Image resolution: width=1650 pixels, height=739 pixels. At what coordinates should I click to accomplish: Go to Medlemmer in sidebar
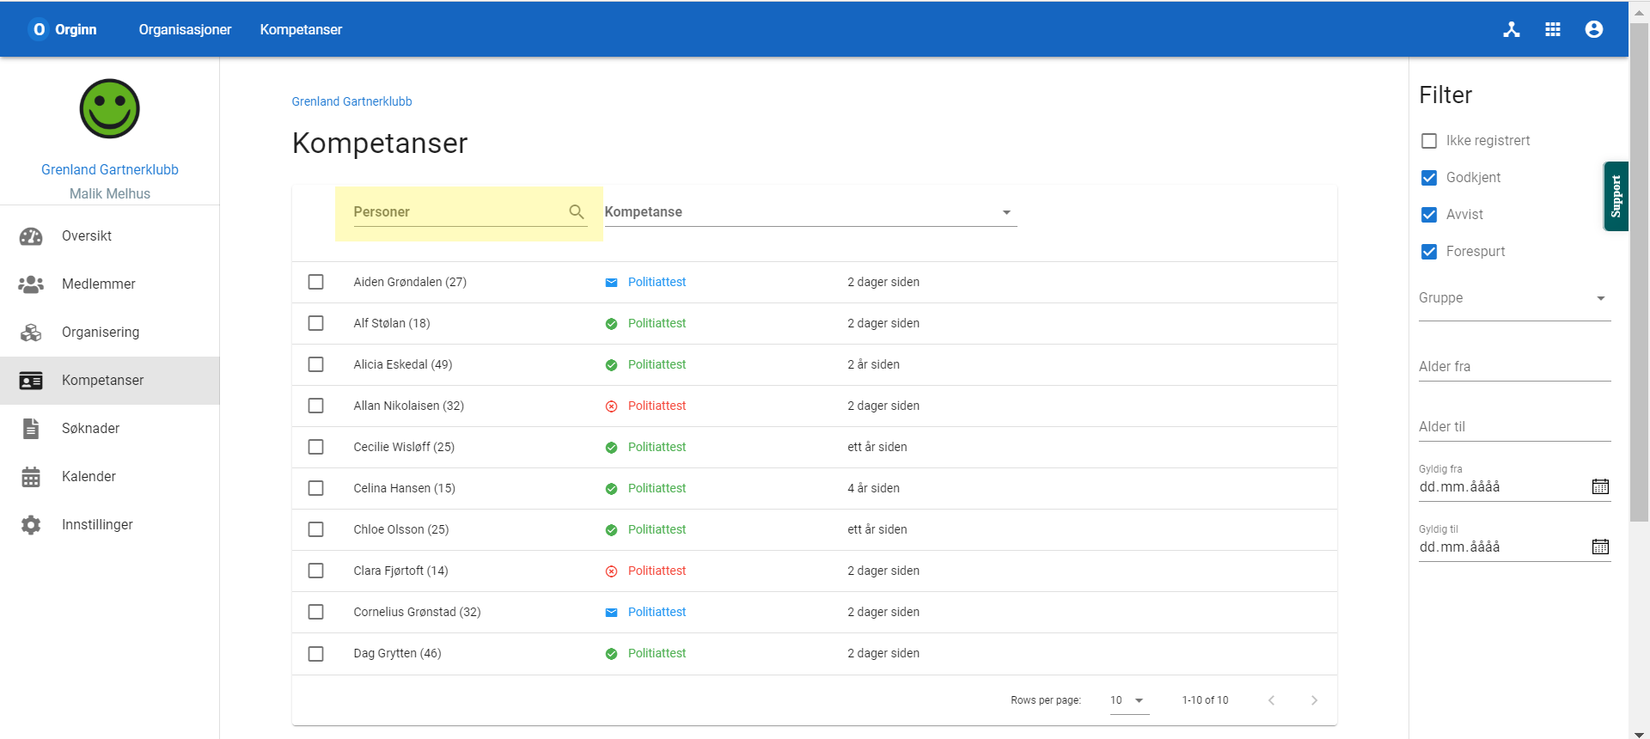coord(110,284)
